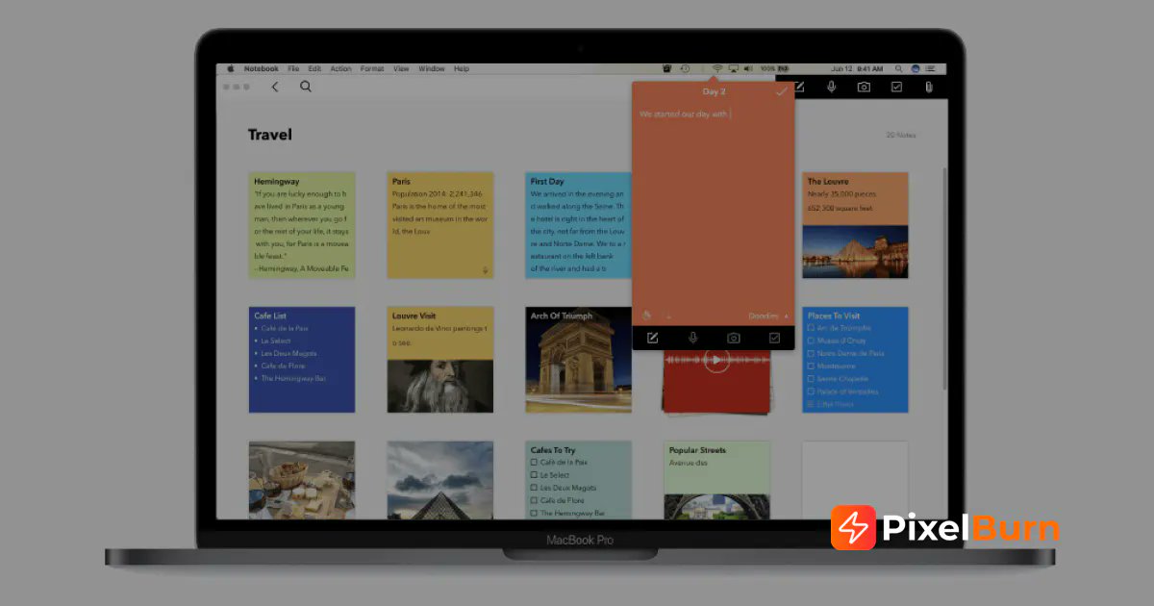Screen dimensions: 1154x606
Task: Open the battery status menu
Action: tap(770, 68)
